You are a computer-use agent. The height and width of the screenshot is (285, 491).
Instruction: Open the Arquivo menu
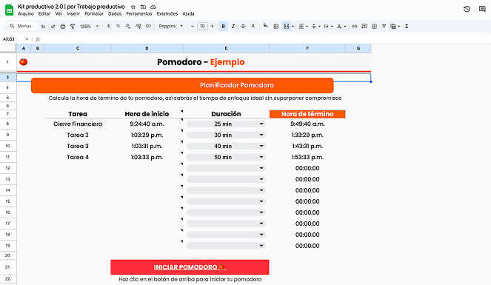click(x=26, y=14)
